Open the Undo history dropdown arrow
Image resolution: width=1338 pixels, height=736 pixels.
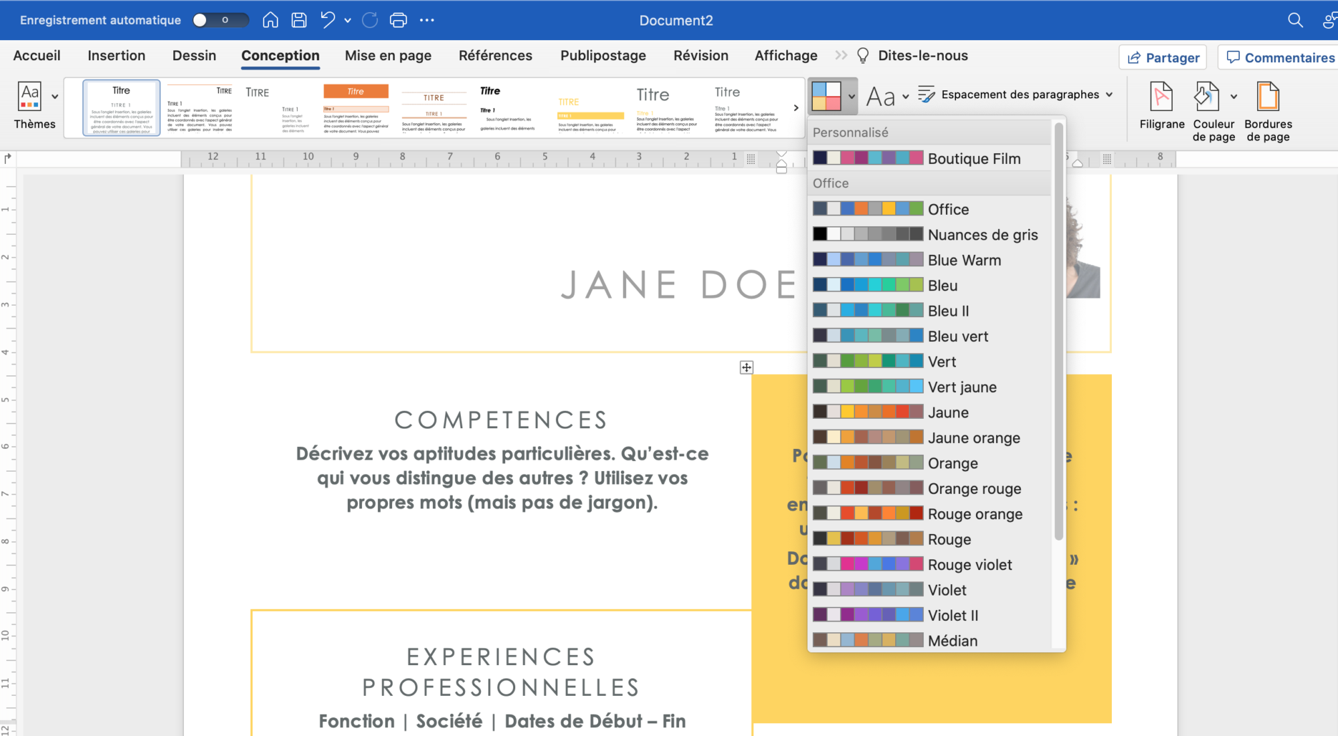click(348, 21)
